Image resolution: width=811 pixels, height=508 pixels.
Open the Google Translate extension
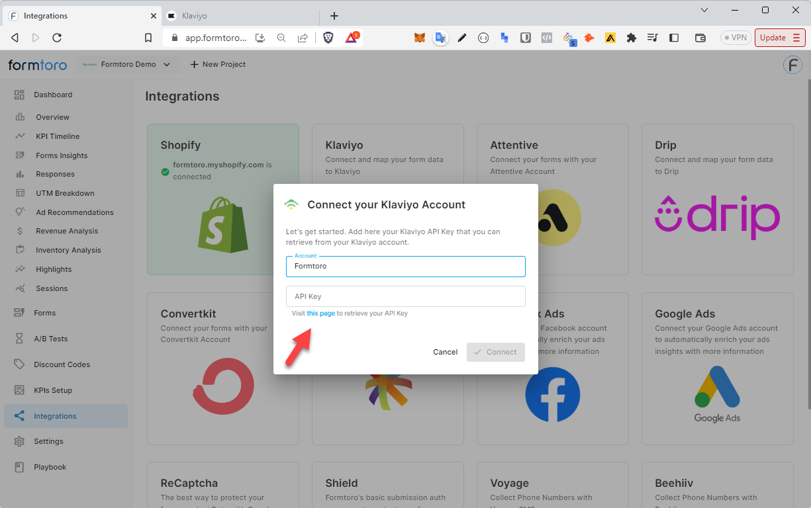pyautogui.click(x=440, y=38)
